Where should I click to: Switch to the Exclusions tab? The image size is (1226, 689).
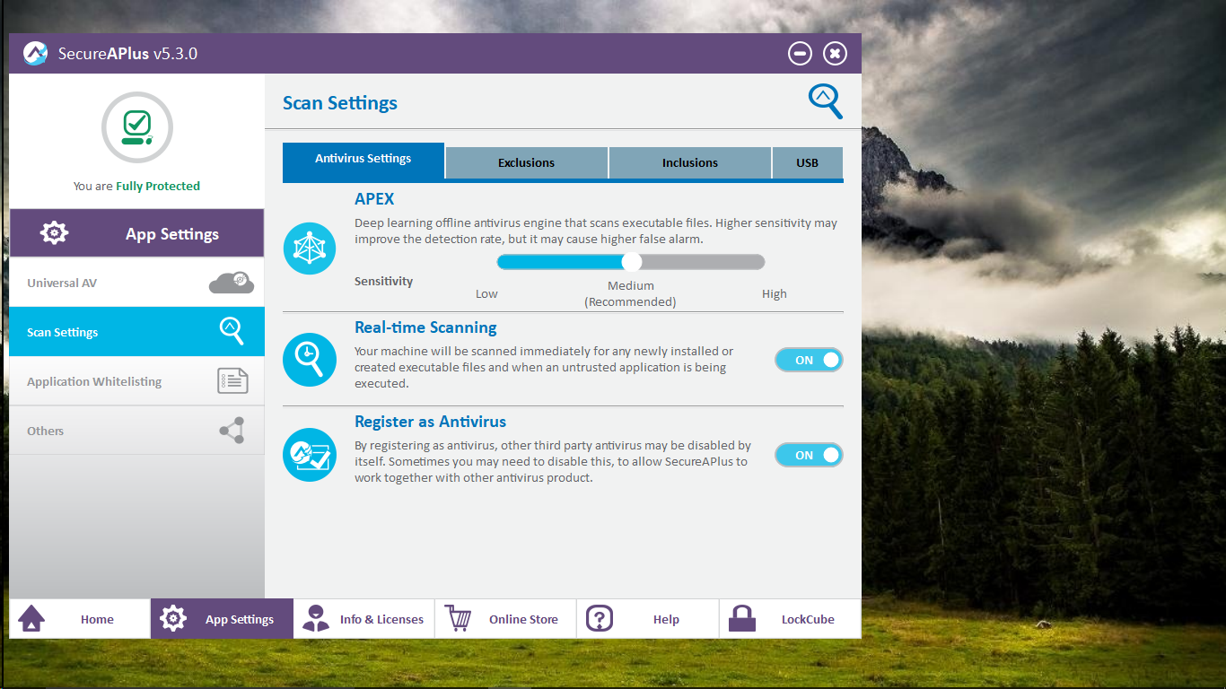[x=527, y=162]
